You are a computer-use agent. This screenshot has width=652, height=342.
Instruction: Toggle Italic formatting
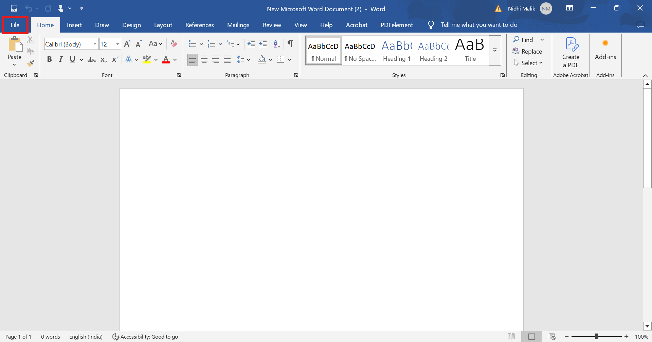point(61,59)
